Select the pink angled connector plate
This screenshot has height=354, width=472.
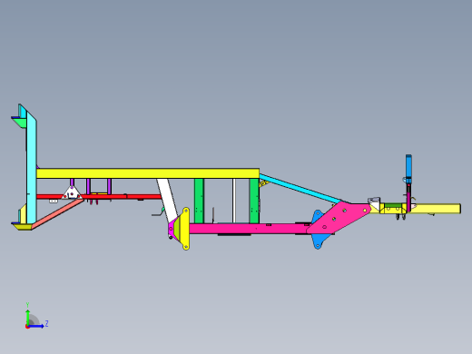click(339, 219)
